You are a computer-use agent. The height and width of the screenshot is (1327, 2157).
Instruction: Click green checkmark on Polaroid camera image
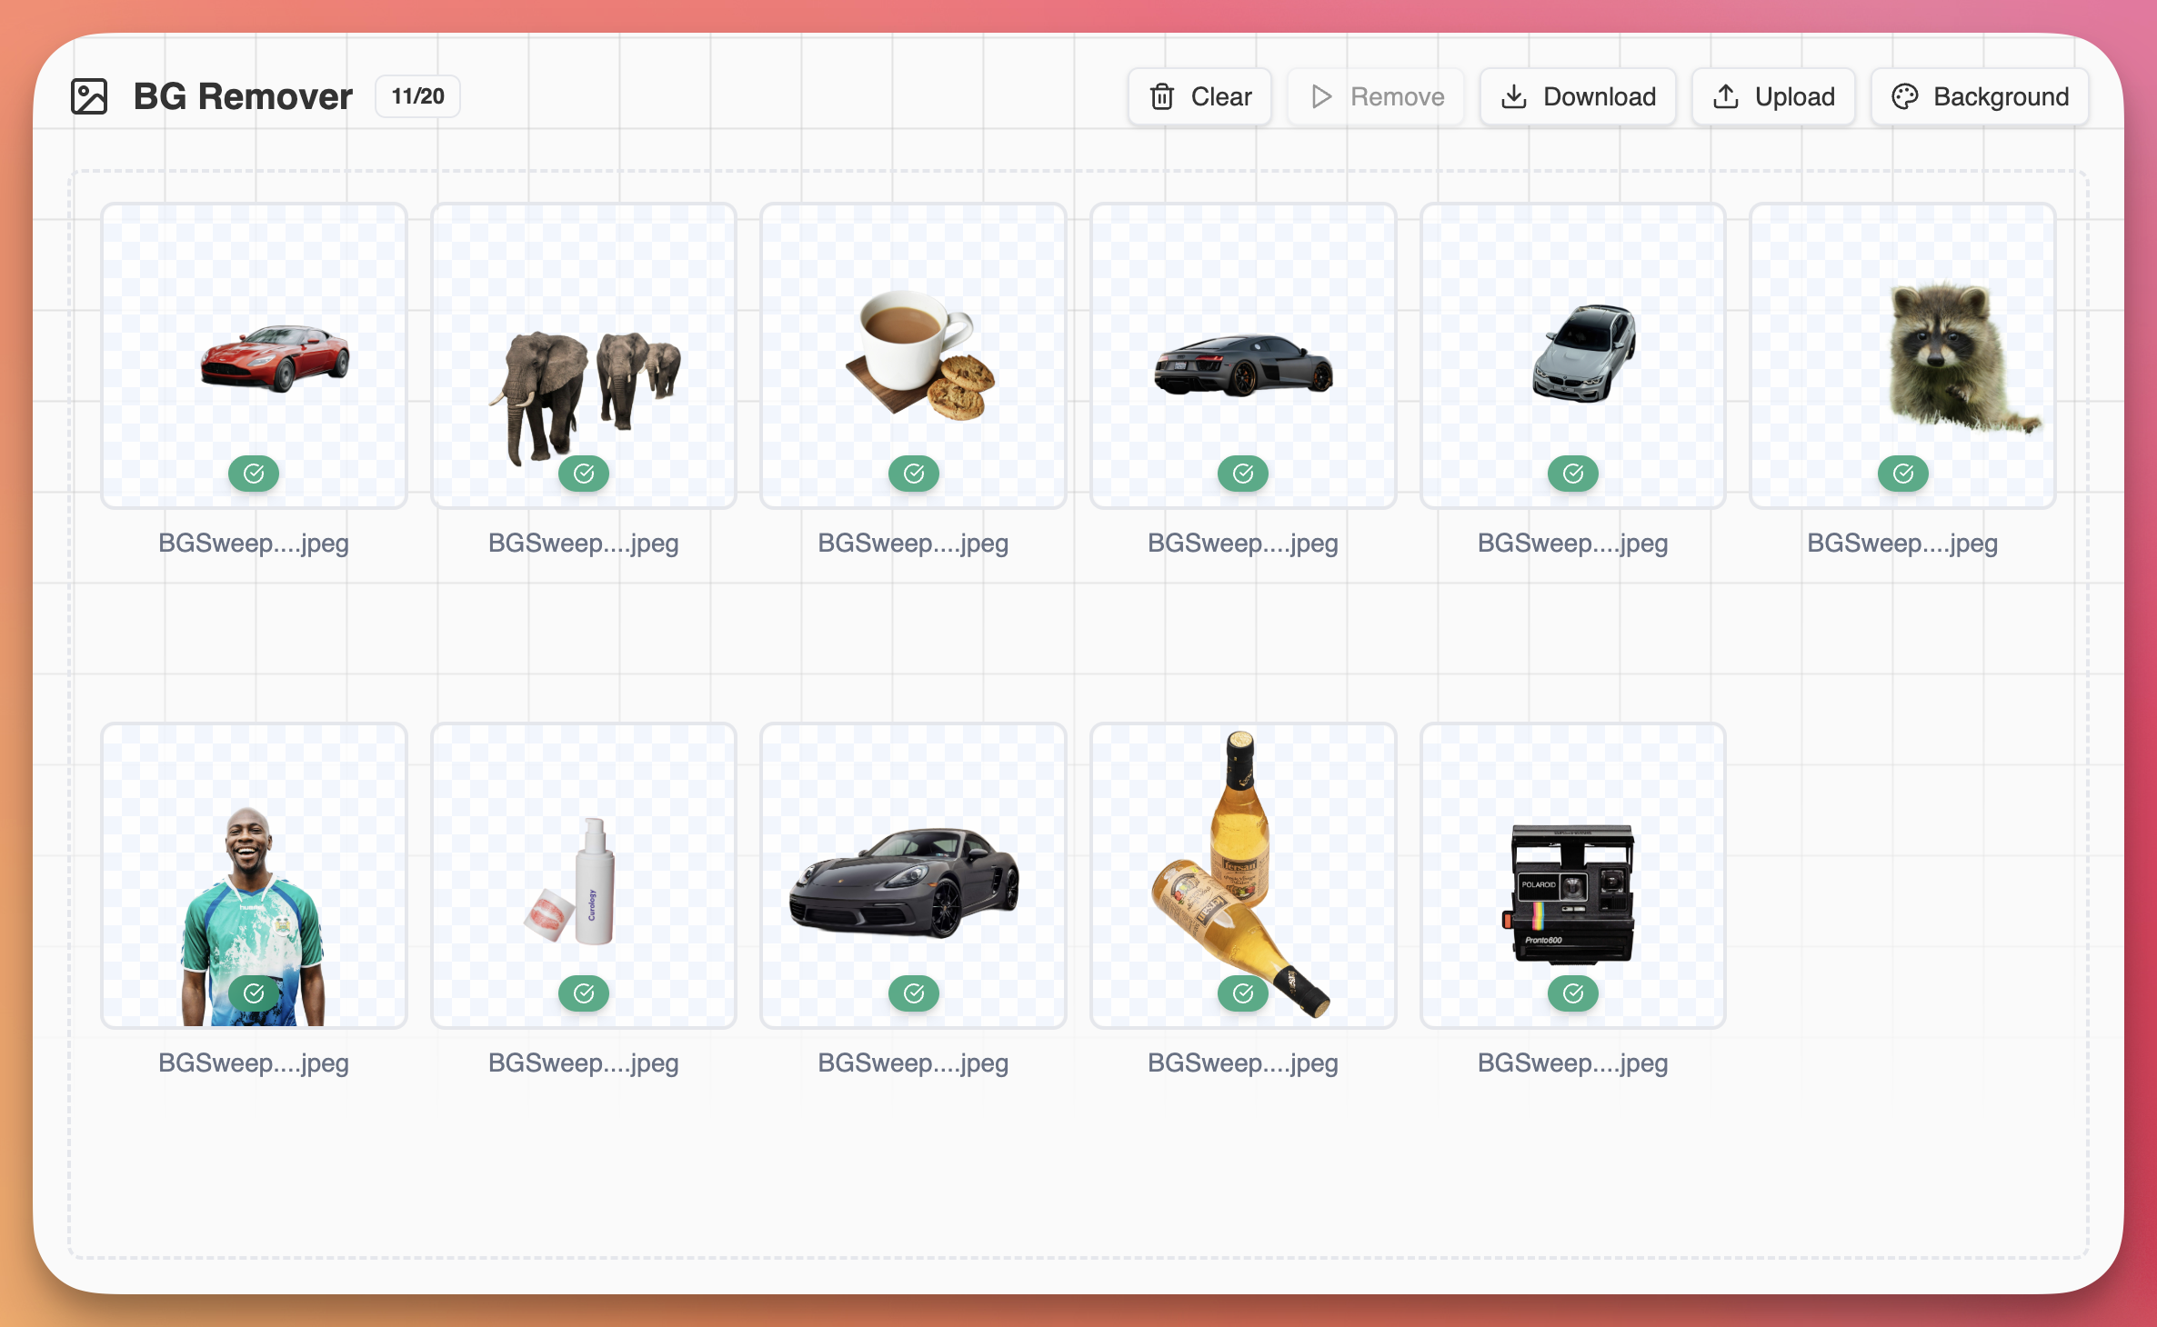tap(1573, 993)
